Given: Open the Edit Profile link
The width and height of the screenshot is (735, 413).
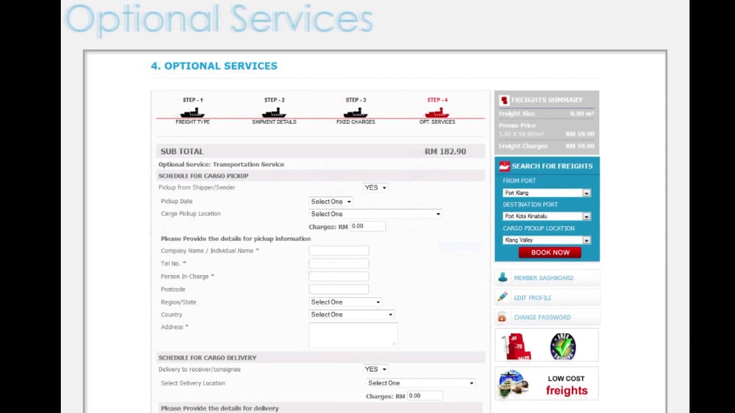Looking at the screenshot, I should pos(532,298).
